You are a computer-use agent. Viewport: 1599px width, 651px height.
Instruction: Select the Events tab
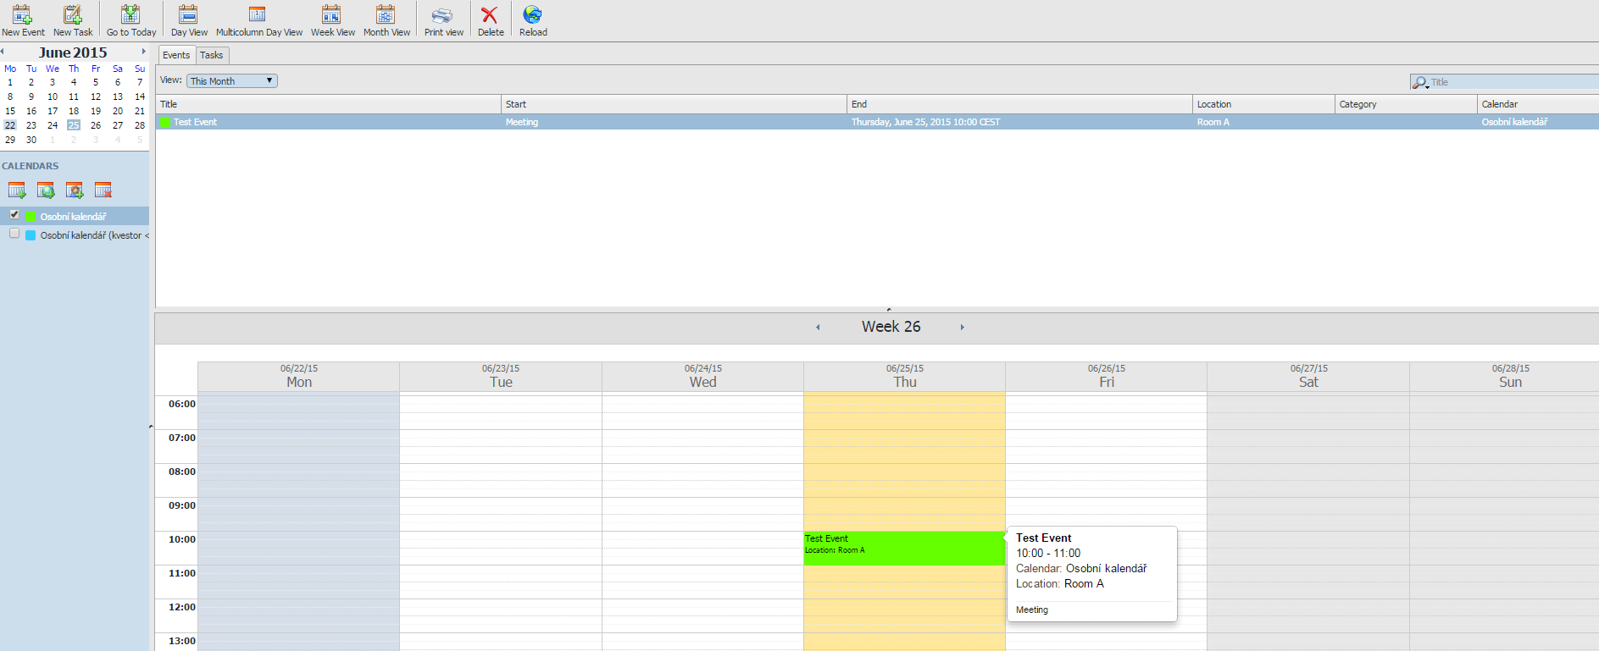176,55
